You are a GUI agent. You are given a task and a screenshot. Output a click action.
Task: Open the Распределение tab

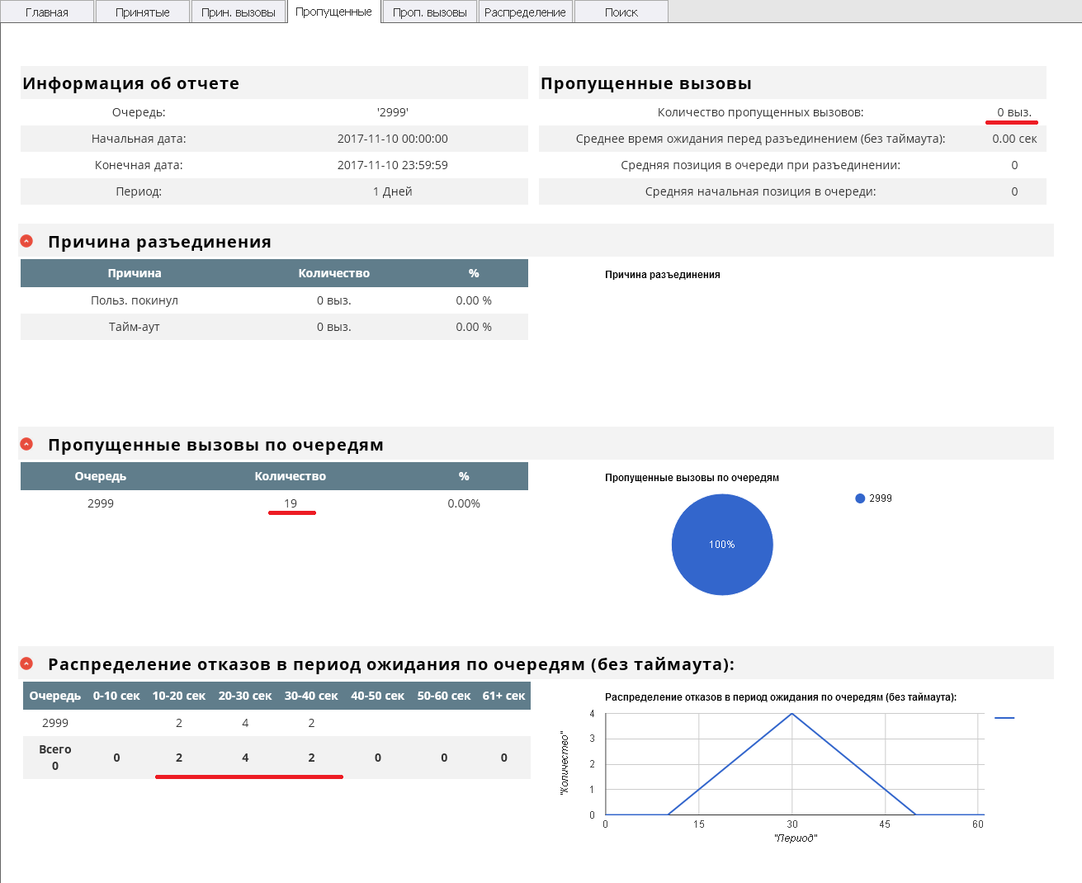[525, 12]
